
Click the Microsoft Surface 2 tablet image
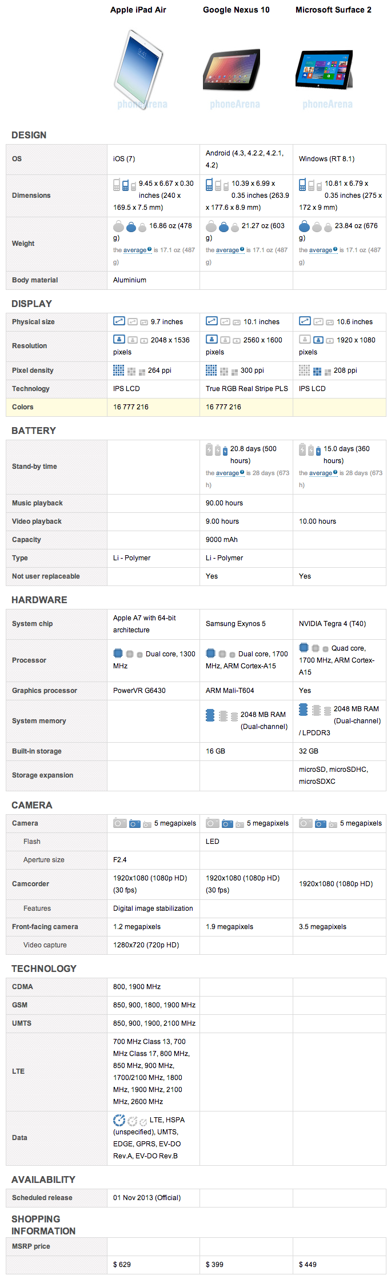324,70
